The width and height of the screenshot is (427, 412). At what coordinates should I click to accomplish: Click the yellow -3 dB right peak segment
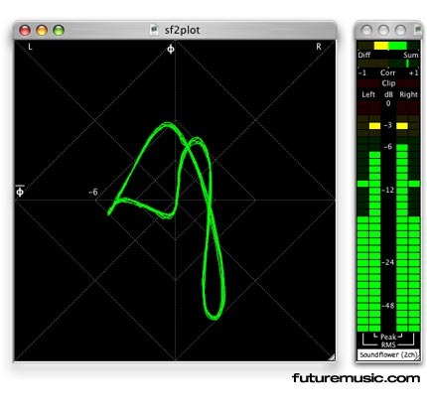pos(402,126)
